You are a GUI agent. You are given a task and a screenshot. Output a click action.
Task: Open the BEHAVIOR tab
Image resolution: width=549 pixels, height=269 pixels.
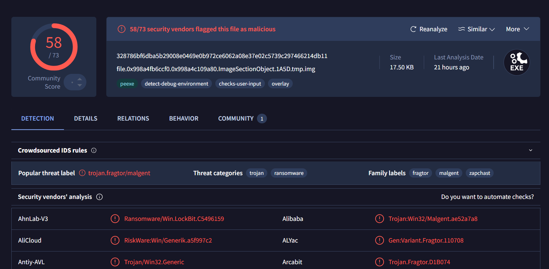coord(184,119)
